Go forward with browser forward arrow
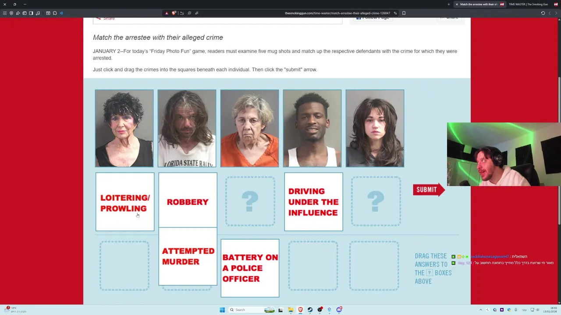This screenshot has height=315, width=561. [x=556, y=13]
